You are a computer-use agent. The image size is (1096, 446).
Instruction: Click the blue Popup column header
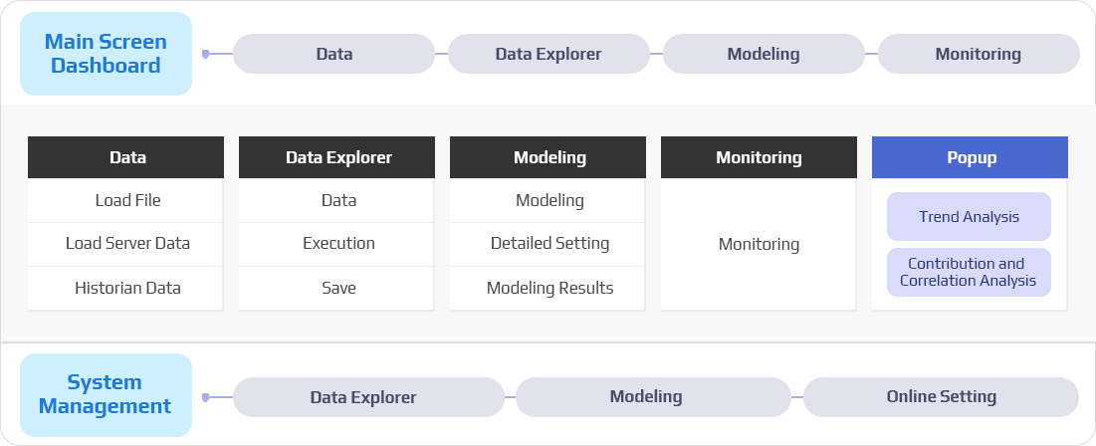pyautogui.click(x=971, y=157)
